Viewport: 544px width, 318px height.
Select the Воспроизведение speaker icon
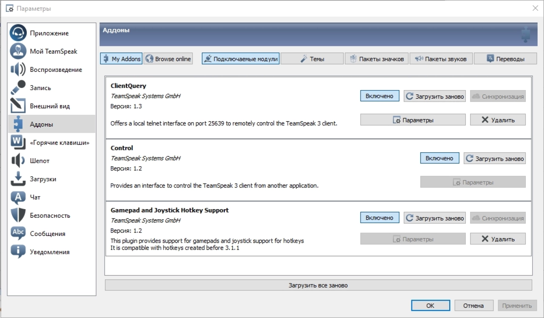point(18,69)
